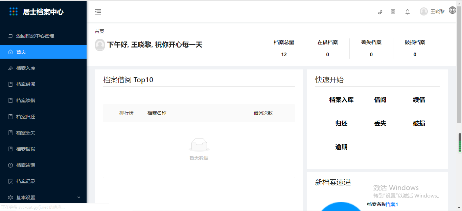Collapse sidebar with the menu fold icon
Screen dimensions: 462x211
(98, 12)
